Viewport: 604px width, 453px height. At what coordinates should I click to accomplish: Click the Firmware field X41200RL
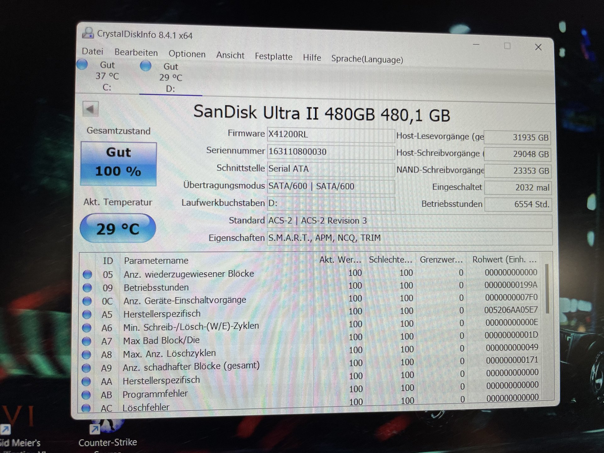[x=331, y=135]
